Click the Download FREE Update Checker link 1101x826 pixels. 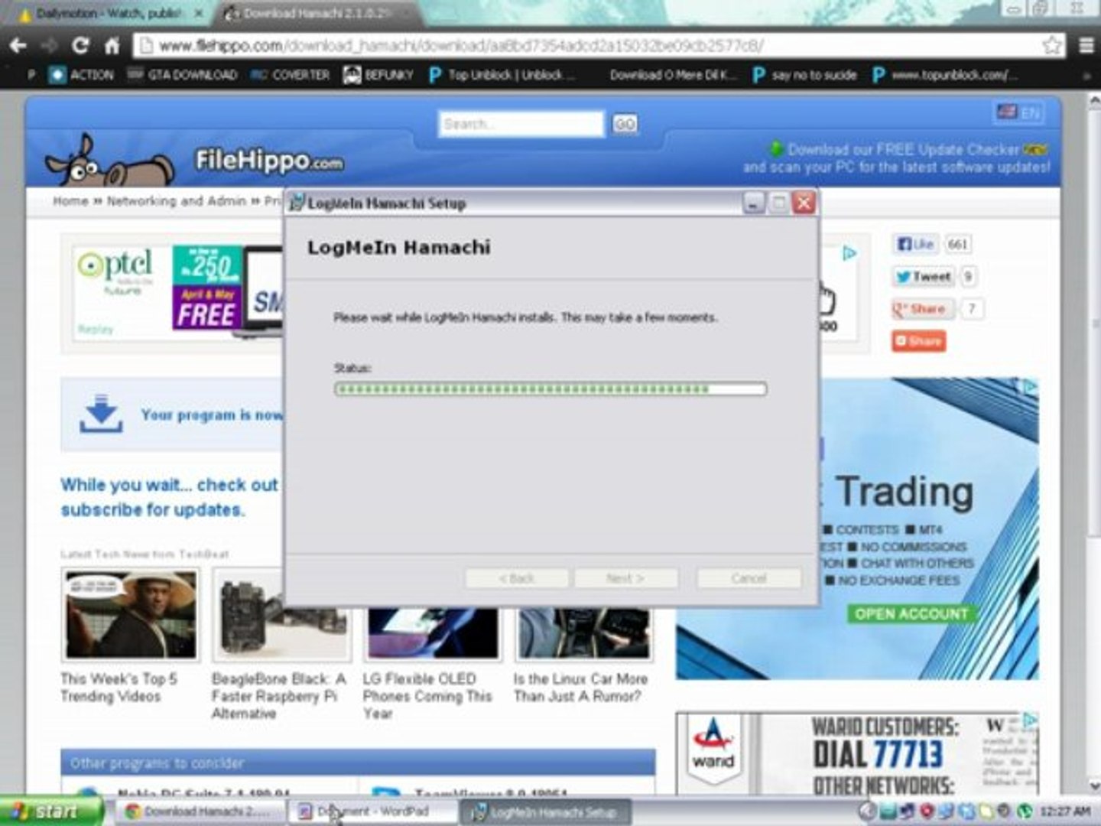point(897,158)
